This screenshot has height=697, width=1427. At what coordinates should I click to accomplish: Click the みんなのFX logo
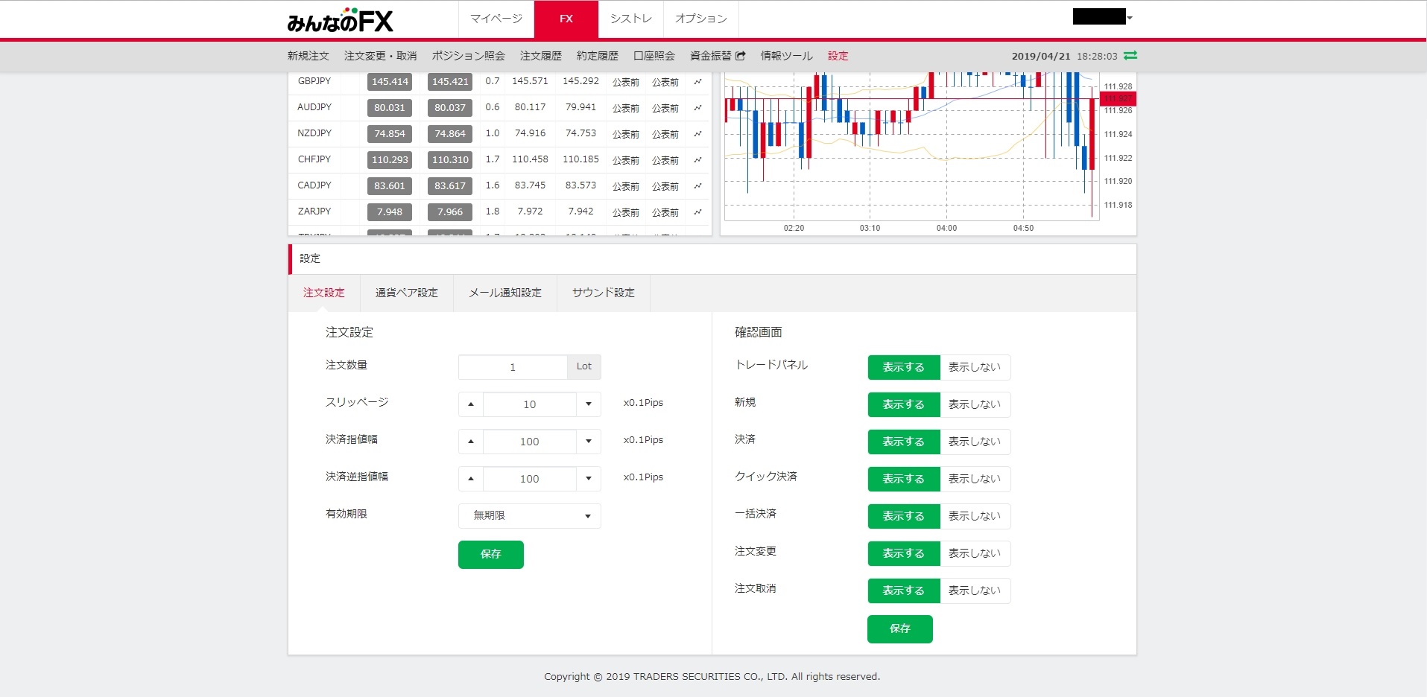tap(340, 21)
